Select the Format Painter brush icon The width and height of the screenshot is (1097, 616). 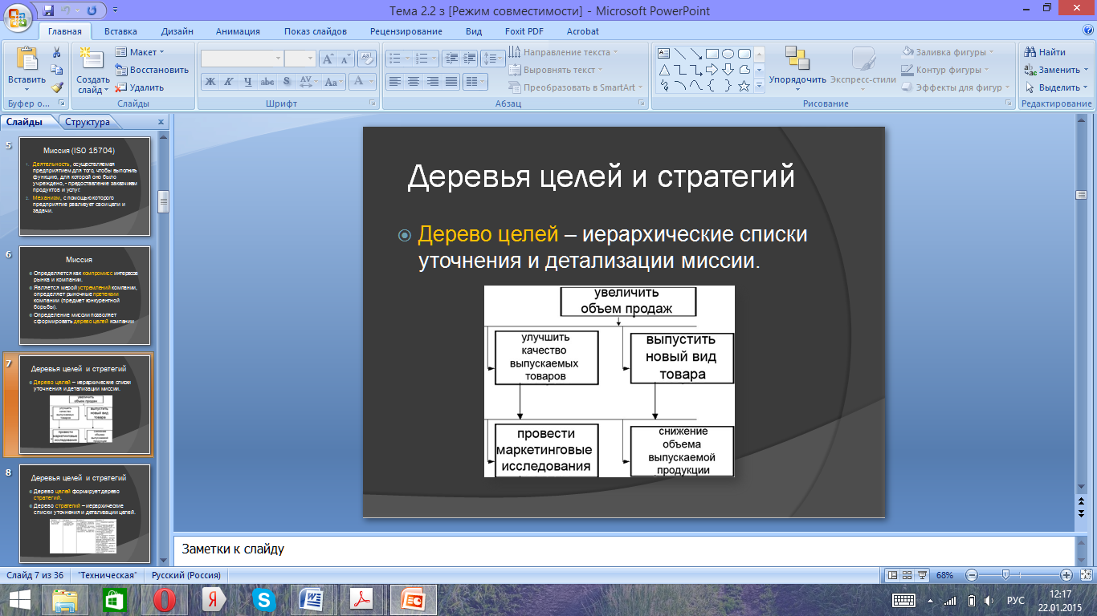[57, 87]
